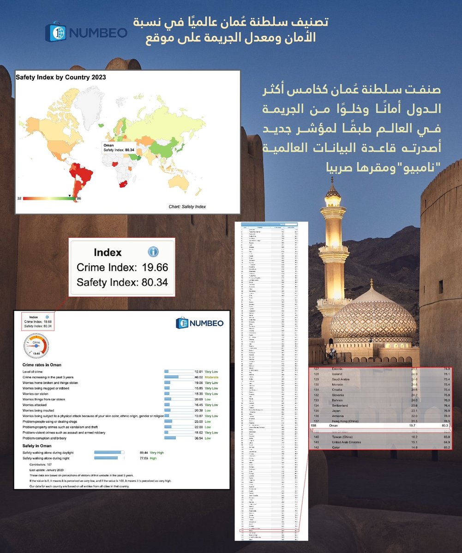Viewport: 462px width, 553px height.
Task: Click the 'Crime rates in Oman' heading
Action: point(43,365)
